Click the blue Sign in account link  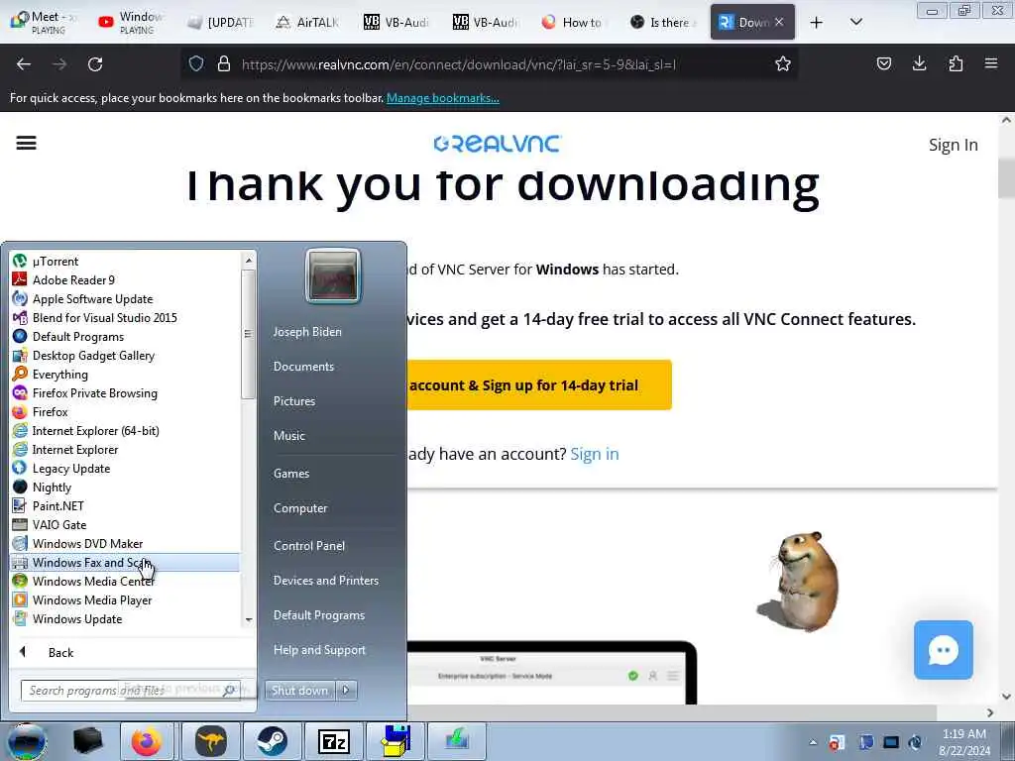tap(595, 454)
